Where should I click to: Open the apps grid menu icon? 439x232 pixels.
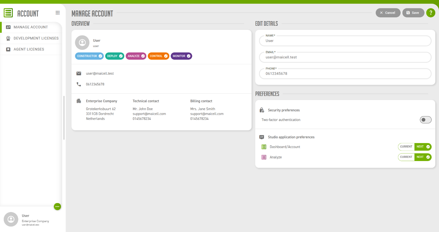coord(57,13)
